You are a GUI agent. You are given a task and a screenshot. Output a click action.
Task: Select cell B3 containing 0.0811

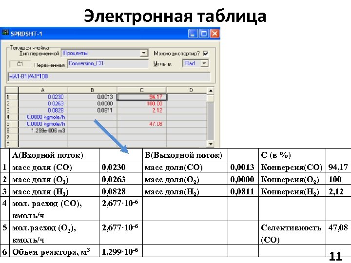92,110
